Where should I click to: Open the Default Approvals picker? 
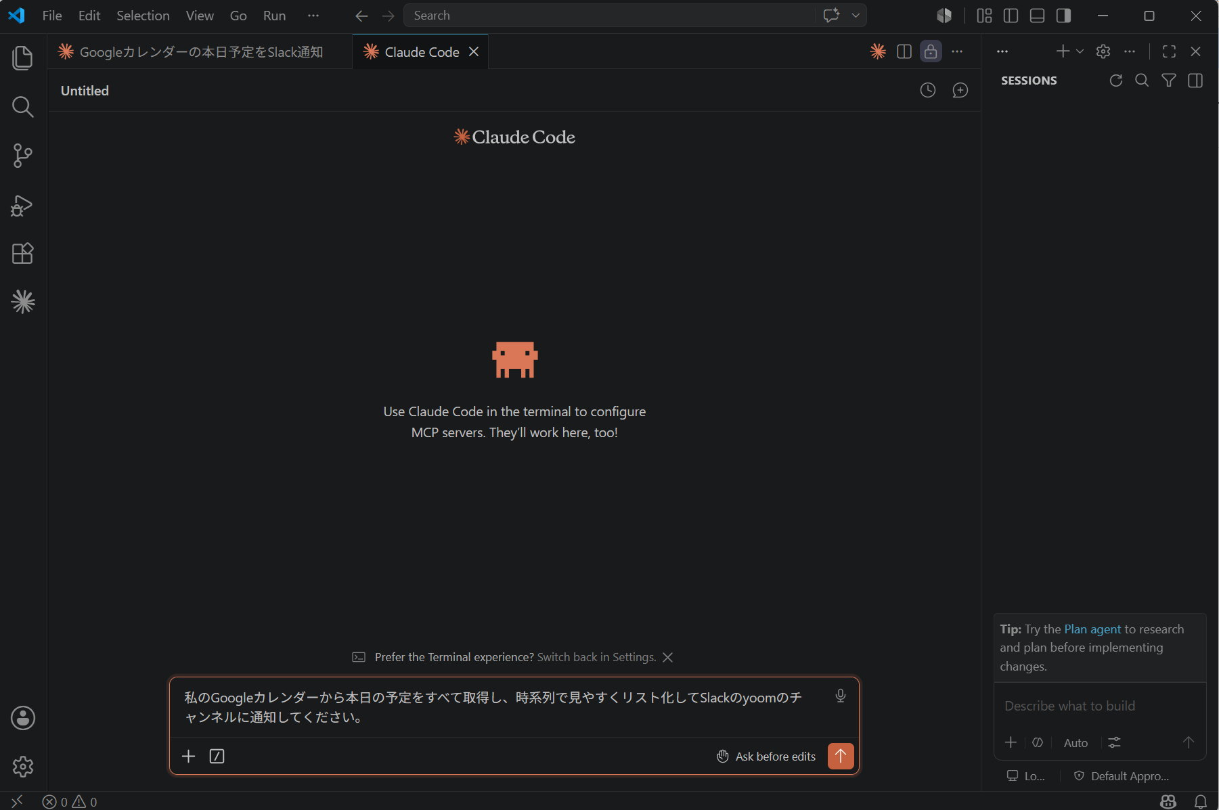pyautogui.click(x=1122, y=776)
